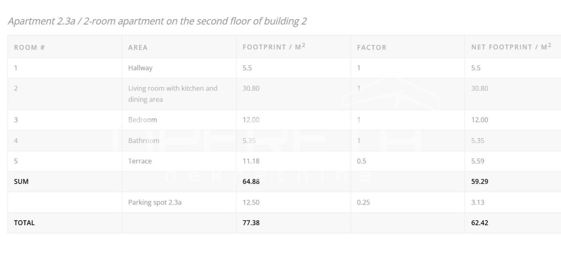561x255 pixels.
Task: Click the 59.29 sum net footprint value
Action: [480, 181]
